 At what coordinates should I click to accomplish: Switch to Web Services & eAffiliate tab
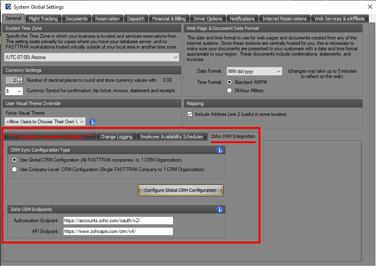[x=339, y=19]
